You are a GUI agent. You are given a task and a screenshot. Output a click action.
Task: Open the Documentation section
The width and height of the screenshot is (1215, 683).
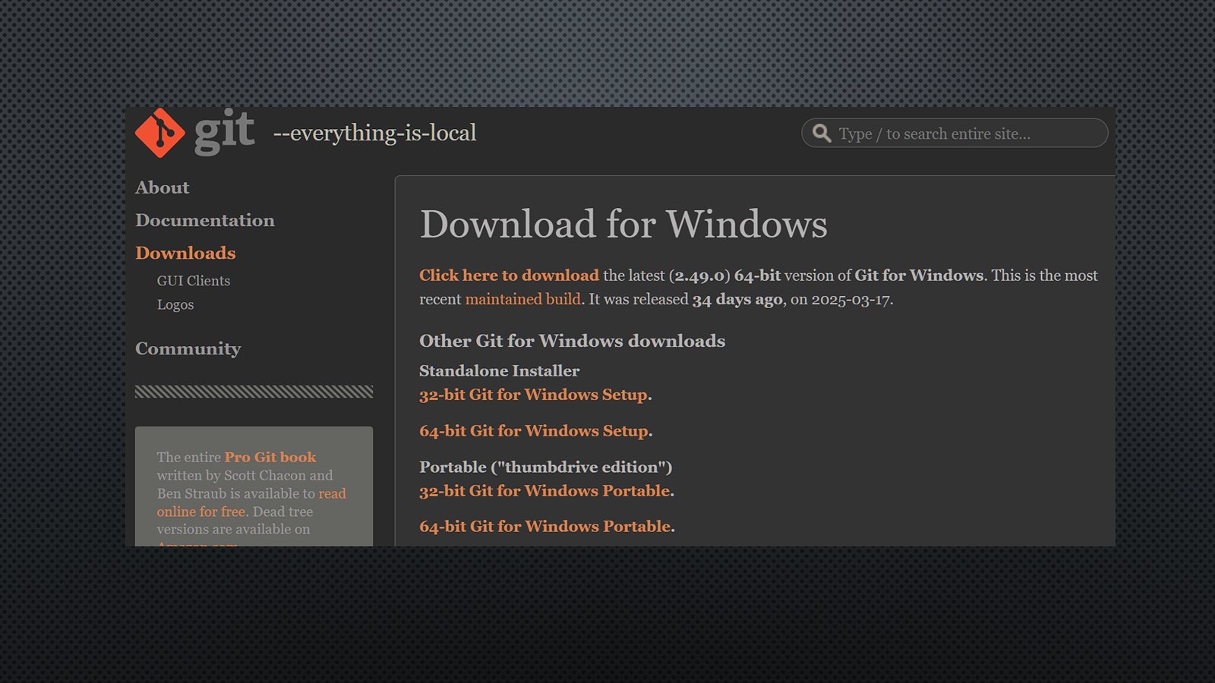click(205, 220)
